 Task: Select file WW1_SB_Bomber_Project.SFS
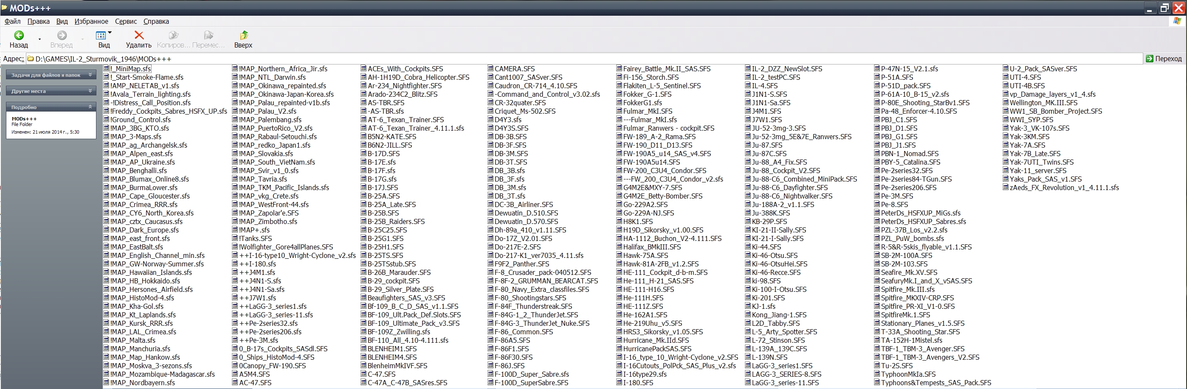(1056, 111)
